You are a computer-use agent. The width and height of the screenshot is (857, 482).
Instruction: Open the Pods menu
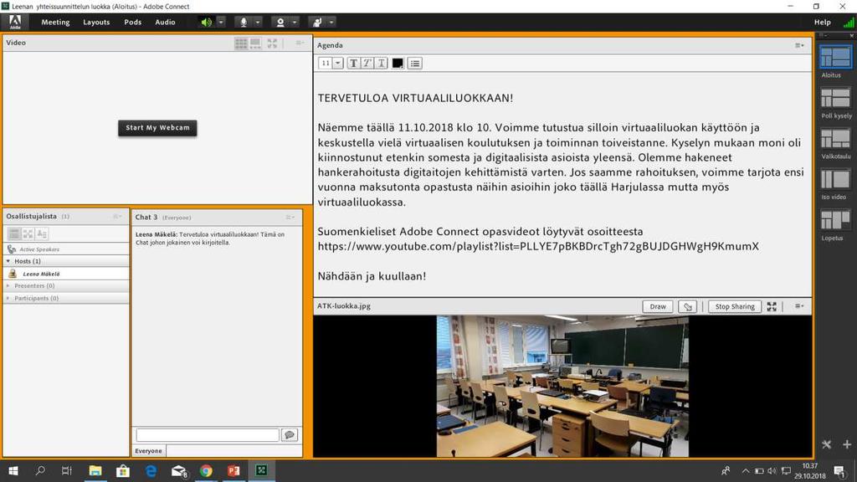click(133, 23)
